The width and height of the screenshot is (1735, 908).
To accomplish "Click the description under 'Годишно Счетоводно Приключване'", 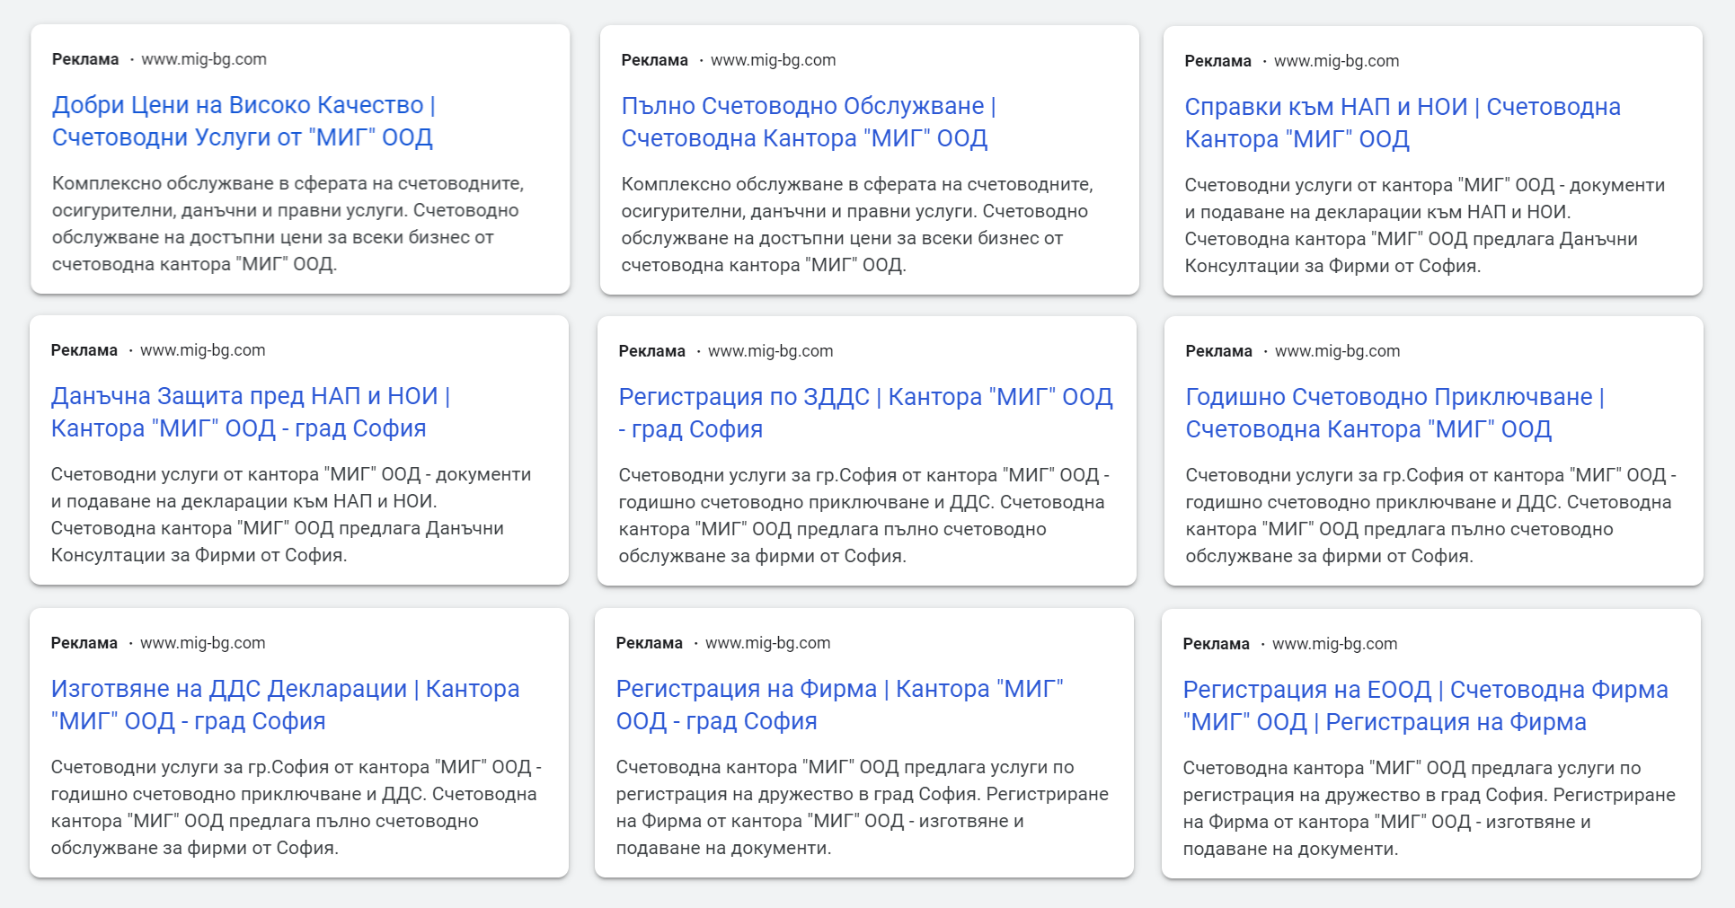I will pos(1430,516).
